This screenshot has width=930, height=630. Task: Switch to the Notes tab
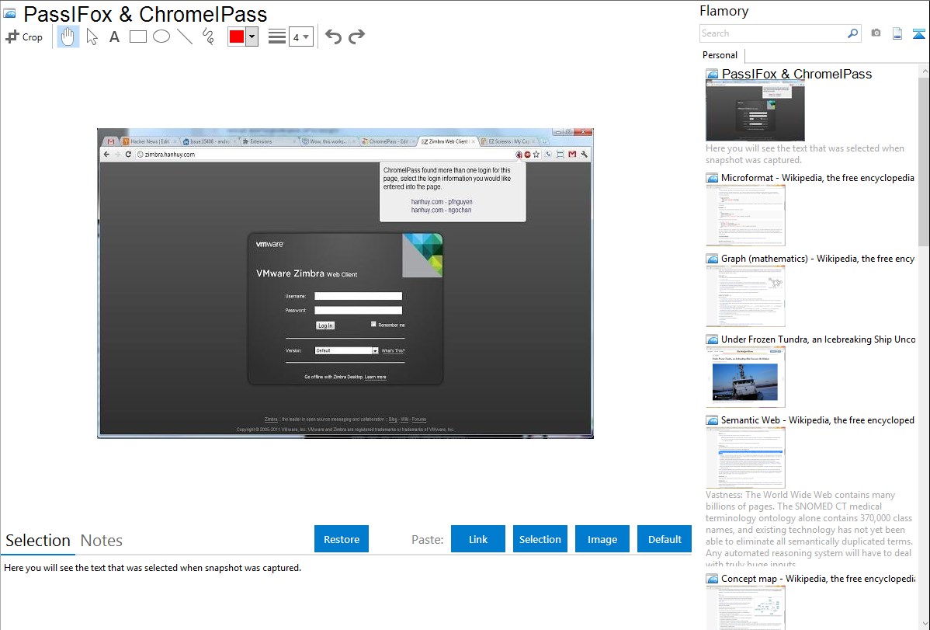[102, 541]
